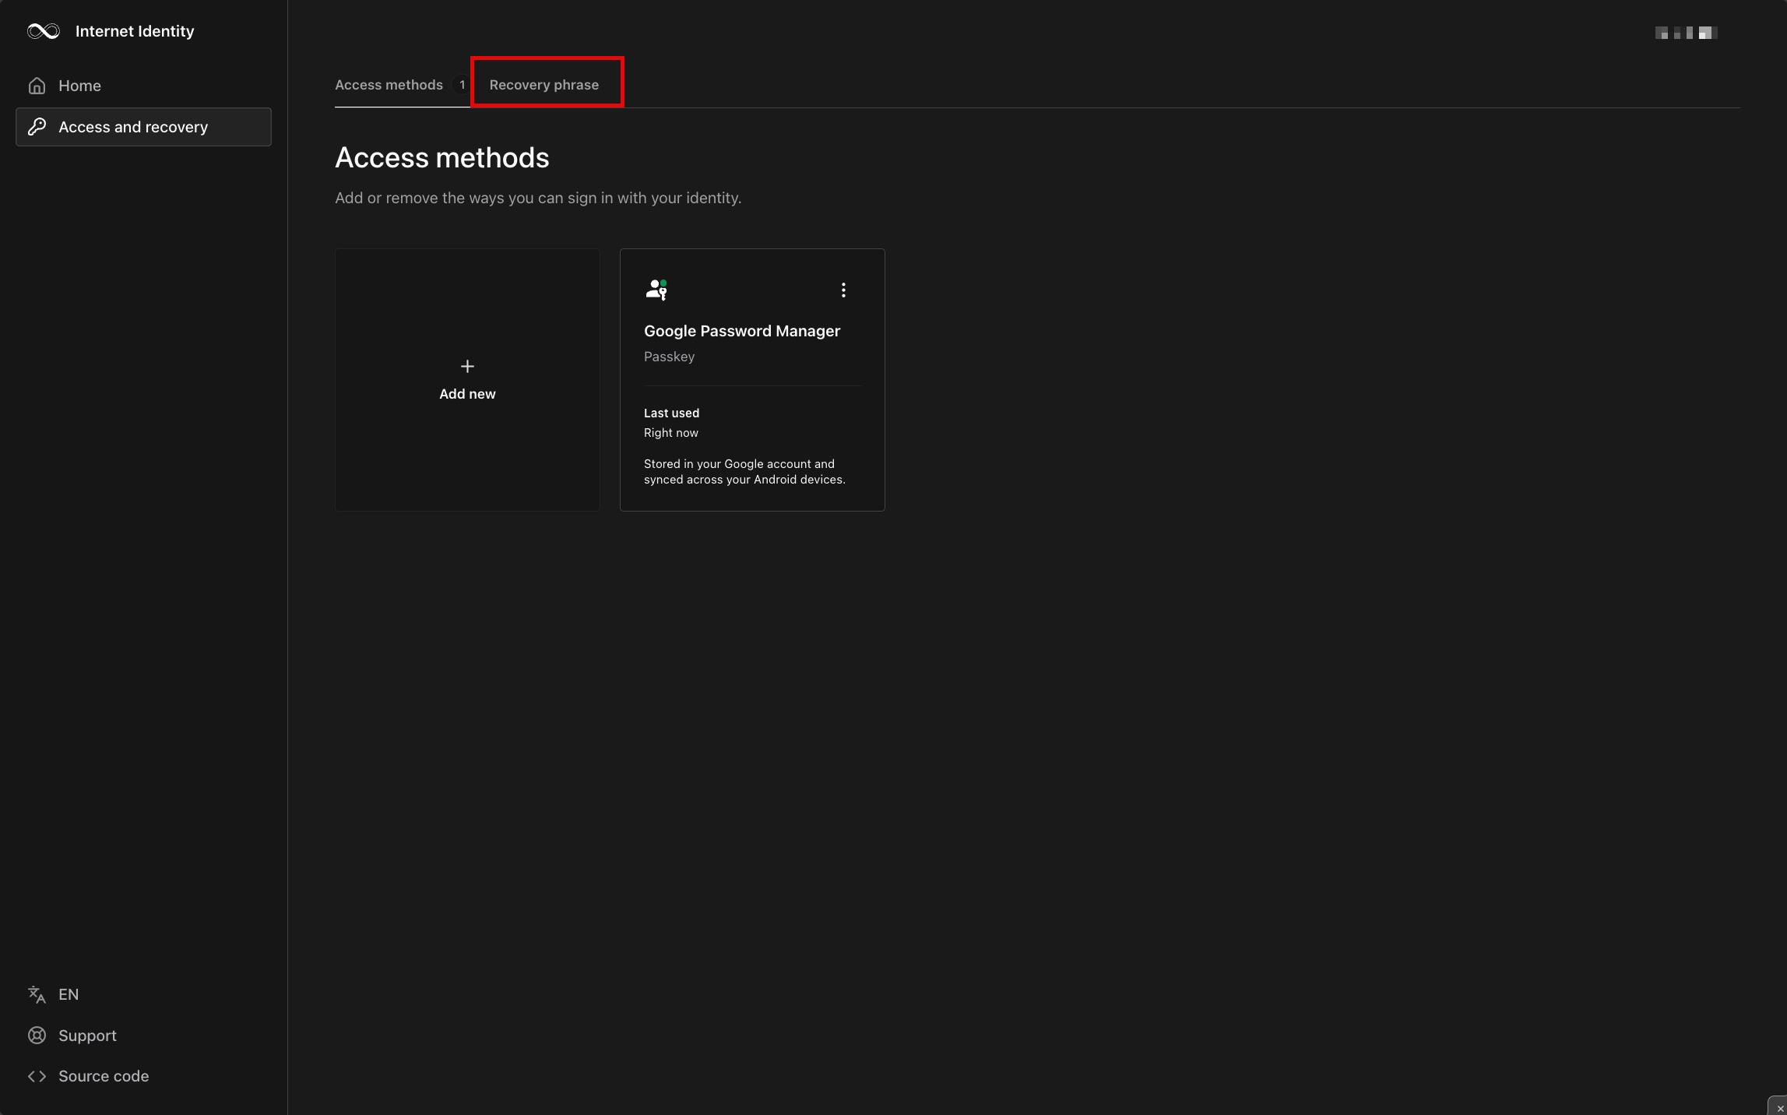This screenshot has width=1787, height=1115.
Task: Go to Home in the sidebar
Action: (143, 86)
